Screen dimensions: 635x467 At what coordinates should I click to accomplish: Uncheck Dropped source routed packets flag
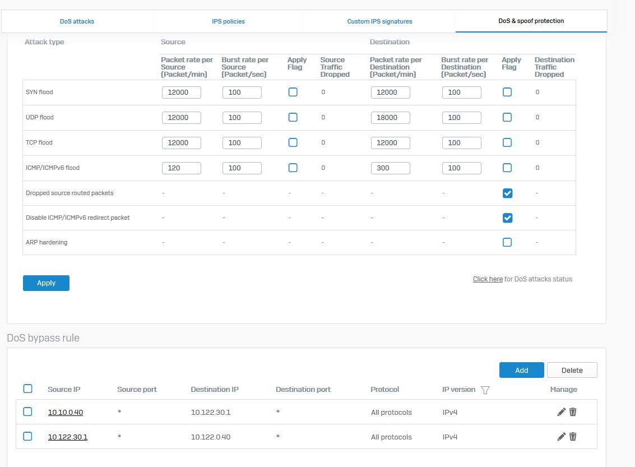tap(507, 193)
